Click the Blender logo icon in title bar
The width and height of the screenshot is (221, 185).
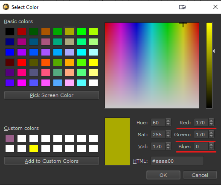pyautogui.click(x=6, y=7)
